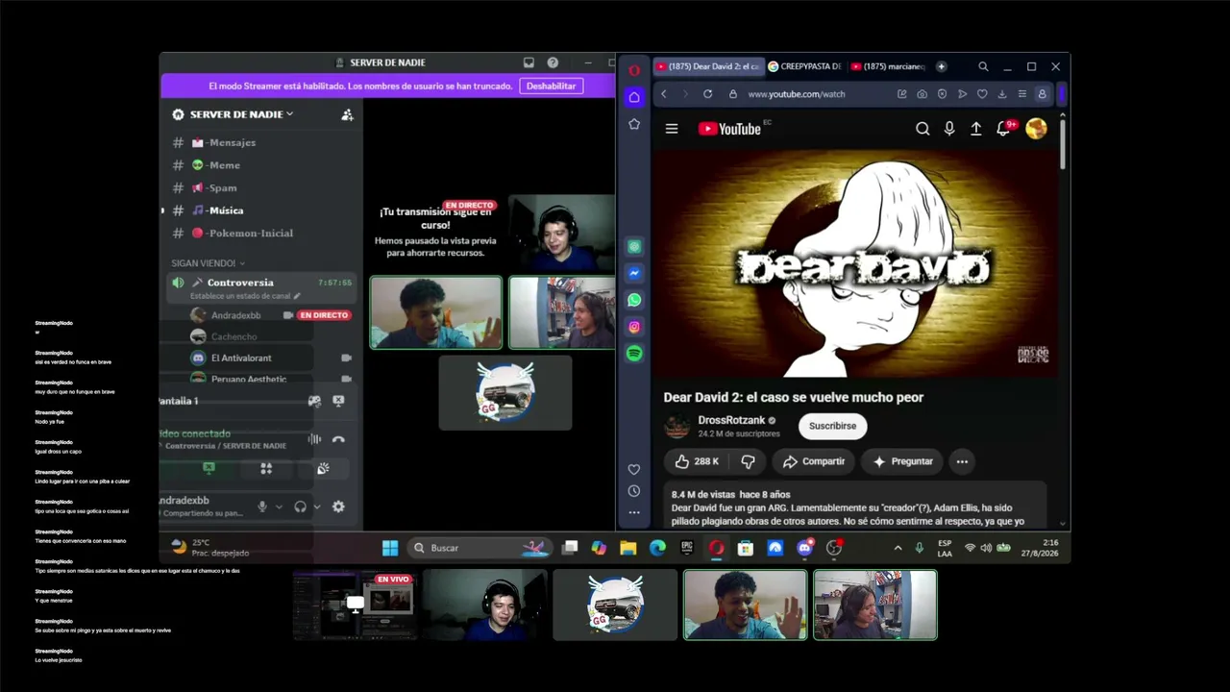Switch to the CREEPYPASTA DE browser tab
Screen dimensions: 1230x692
[x=805, y=66]
